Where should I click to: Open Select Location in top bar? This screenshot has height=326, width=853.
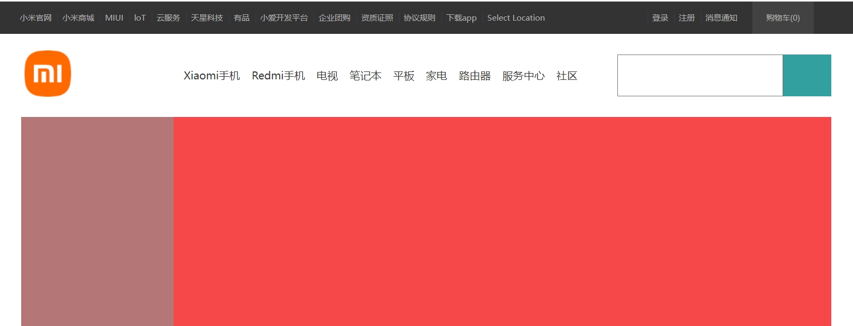pos(516,18)
